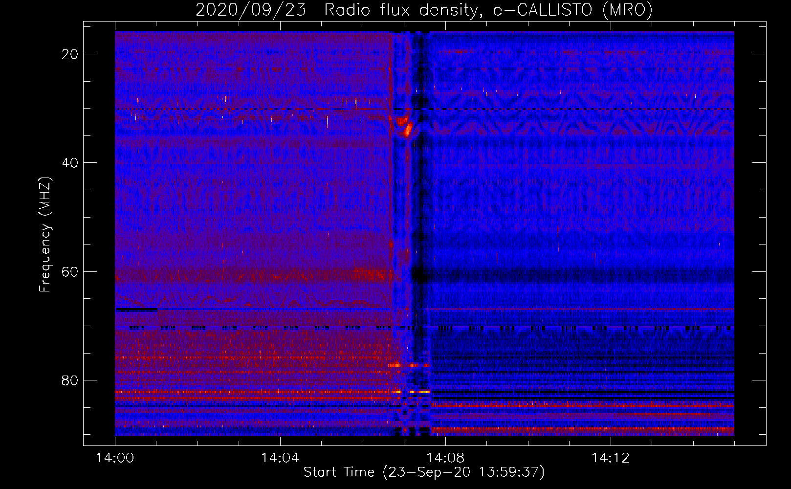Click the bright red burst near 33 MHz
Viewport: 791px width, 489px height.
pyautogui.click(x=405, y=125)
